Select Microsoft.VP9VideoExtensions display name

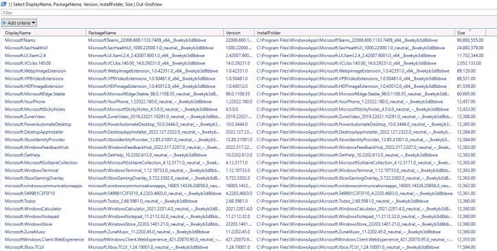tap(34, 78)
